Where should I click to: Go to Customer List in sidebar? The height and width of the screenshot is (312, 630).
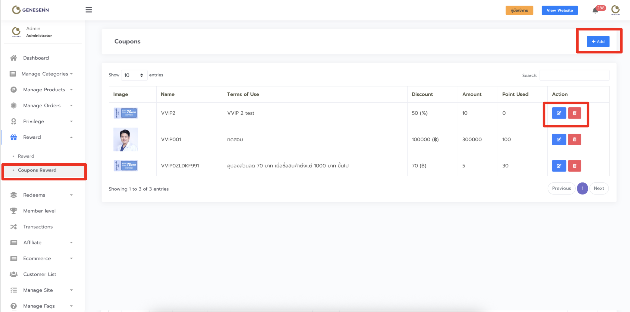(40, 274)
